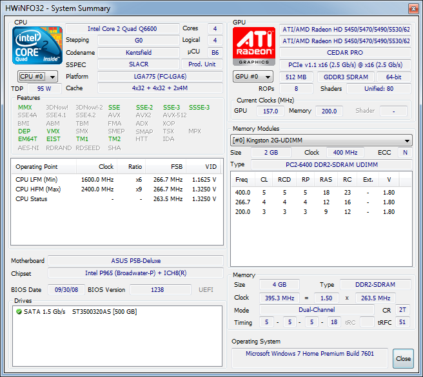Click the Close button
This screenshot has height=377, width=423.
click(403, 359)
